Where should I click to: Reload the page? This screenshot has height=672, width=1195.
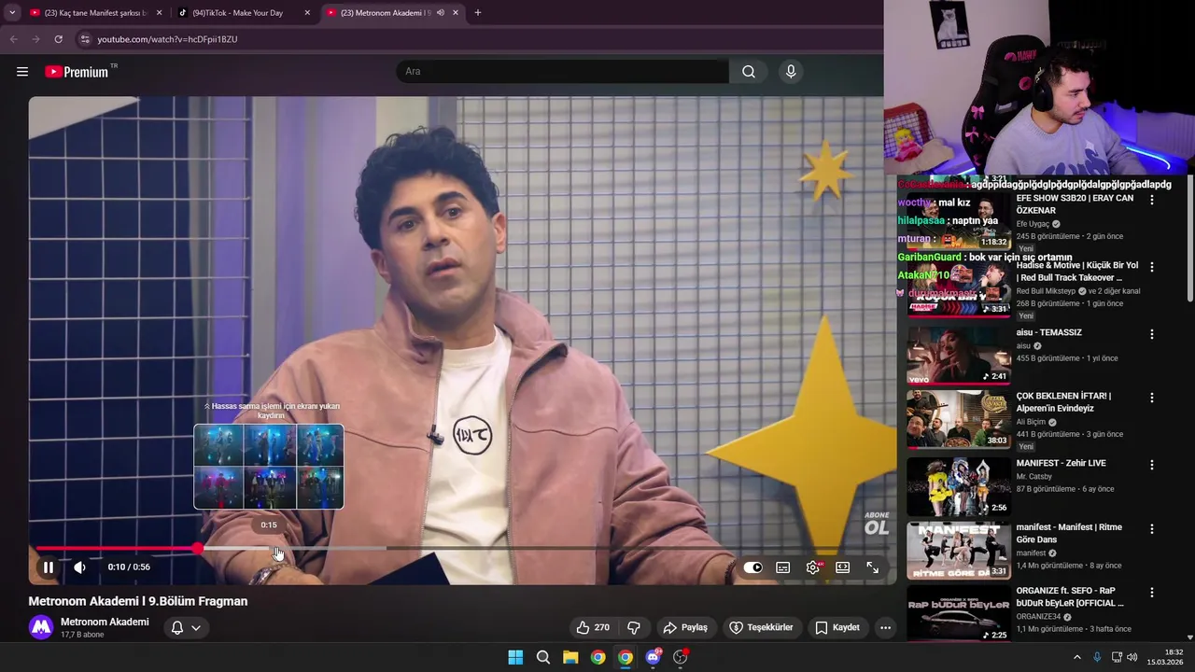(58, 39)
